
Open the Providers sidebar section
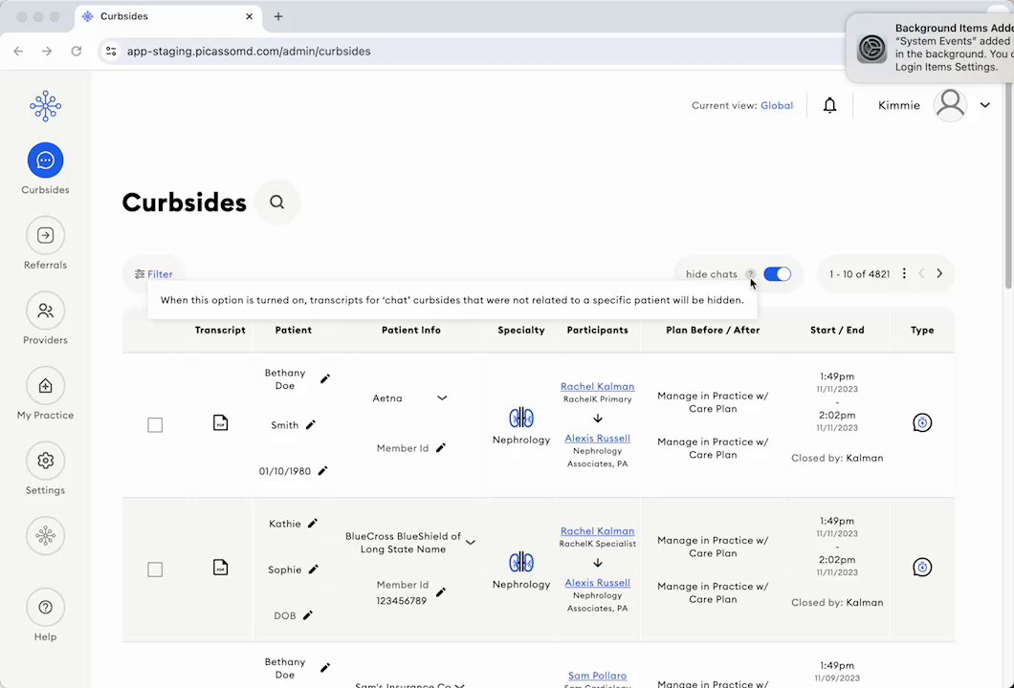point(45,311)
